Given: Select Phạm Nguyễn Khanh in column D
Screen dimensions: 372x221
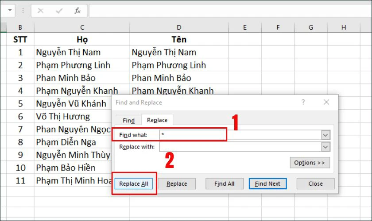Looking at the screenshot, I should tap(179, 90).
